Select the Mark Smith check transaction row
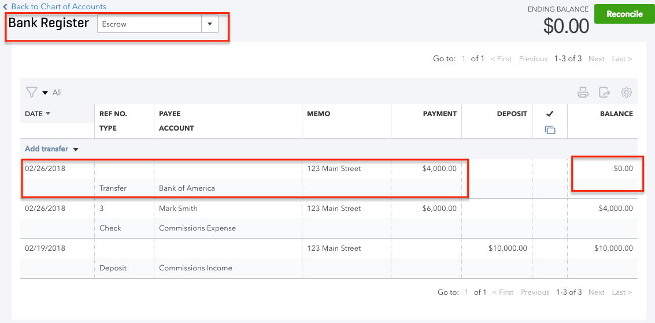 click(231, 218)
